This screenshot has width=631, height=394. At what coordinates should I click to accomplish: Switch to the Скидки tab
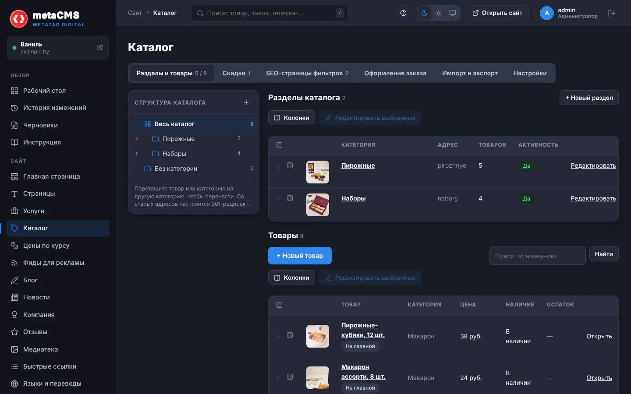[237, 73]
